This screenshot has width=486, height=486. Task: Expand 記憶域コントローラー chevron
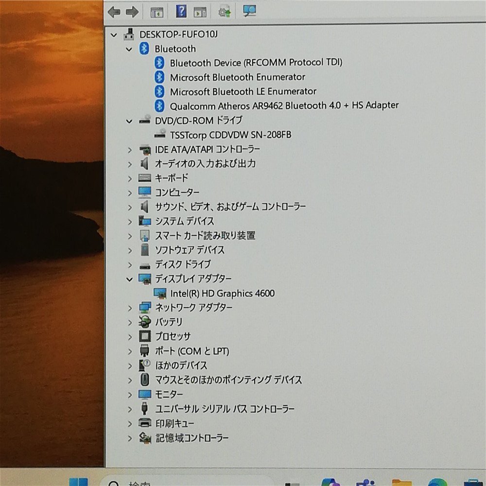[130, 438]
